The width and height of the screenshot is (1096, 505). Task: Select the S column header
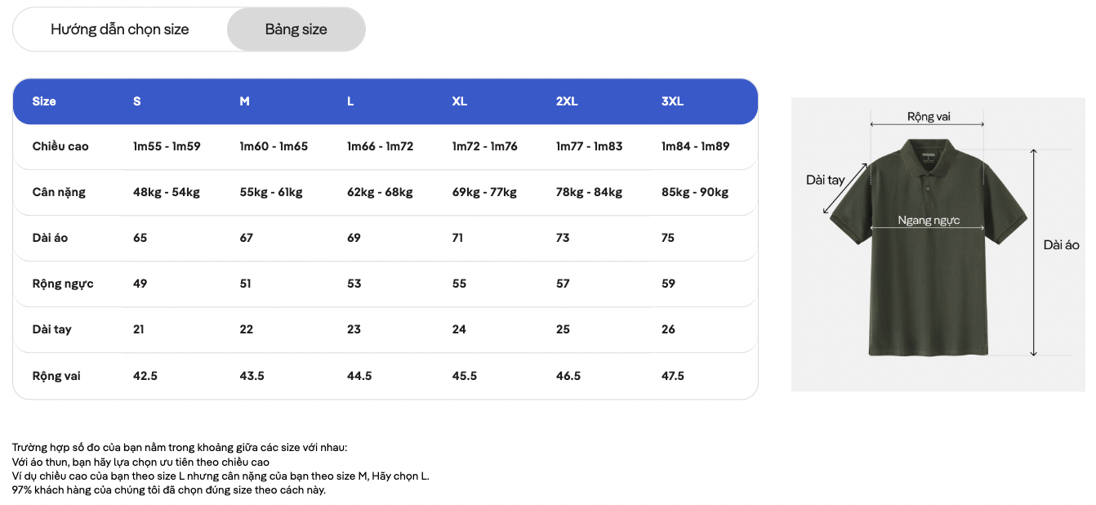coord(137,101)
